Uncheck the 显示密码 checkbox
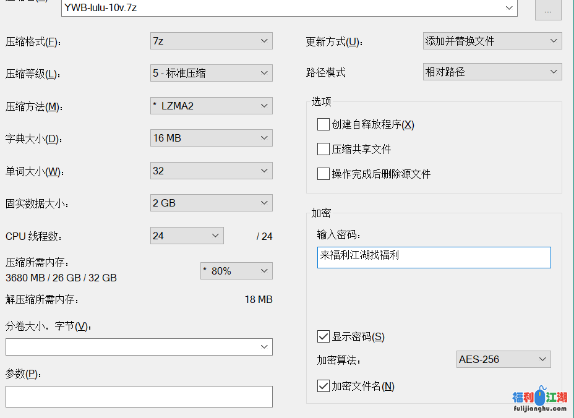Image resolution: width=574 pixels, height=418 pixels. (x=323, y=336)
